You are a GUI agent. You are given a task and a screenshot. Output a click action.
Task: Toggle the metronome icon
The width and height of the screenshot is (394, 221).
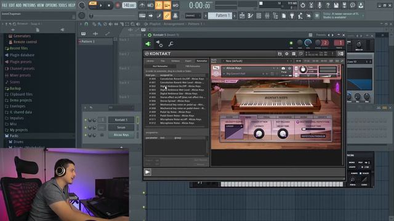click(142, 6)
